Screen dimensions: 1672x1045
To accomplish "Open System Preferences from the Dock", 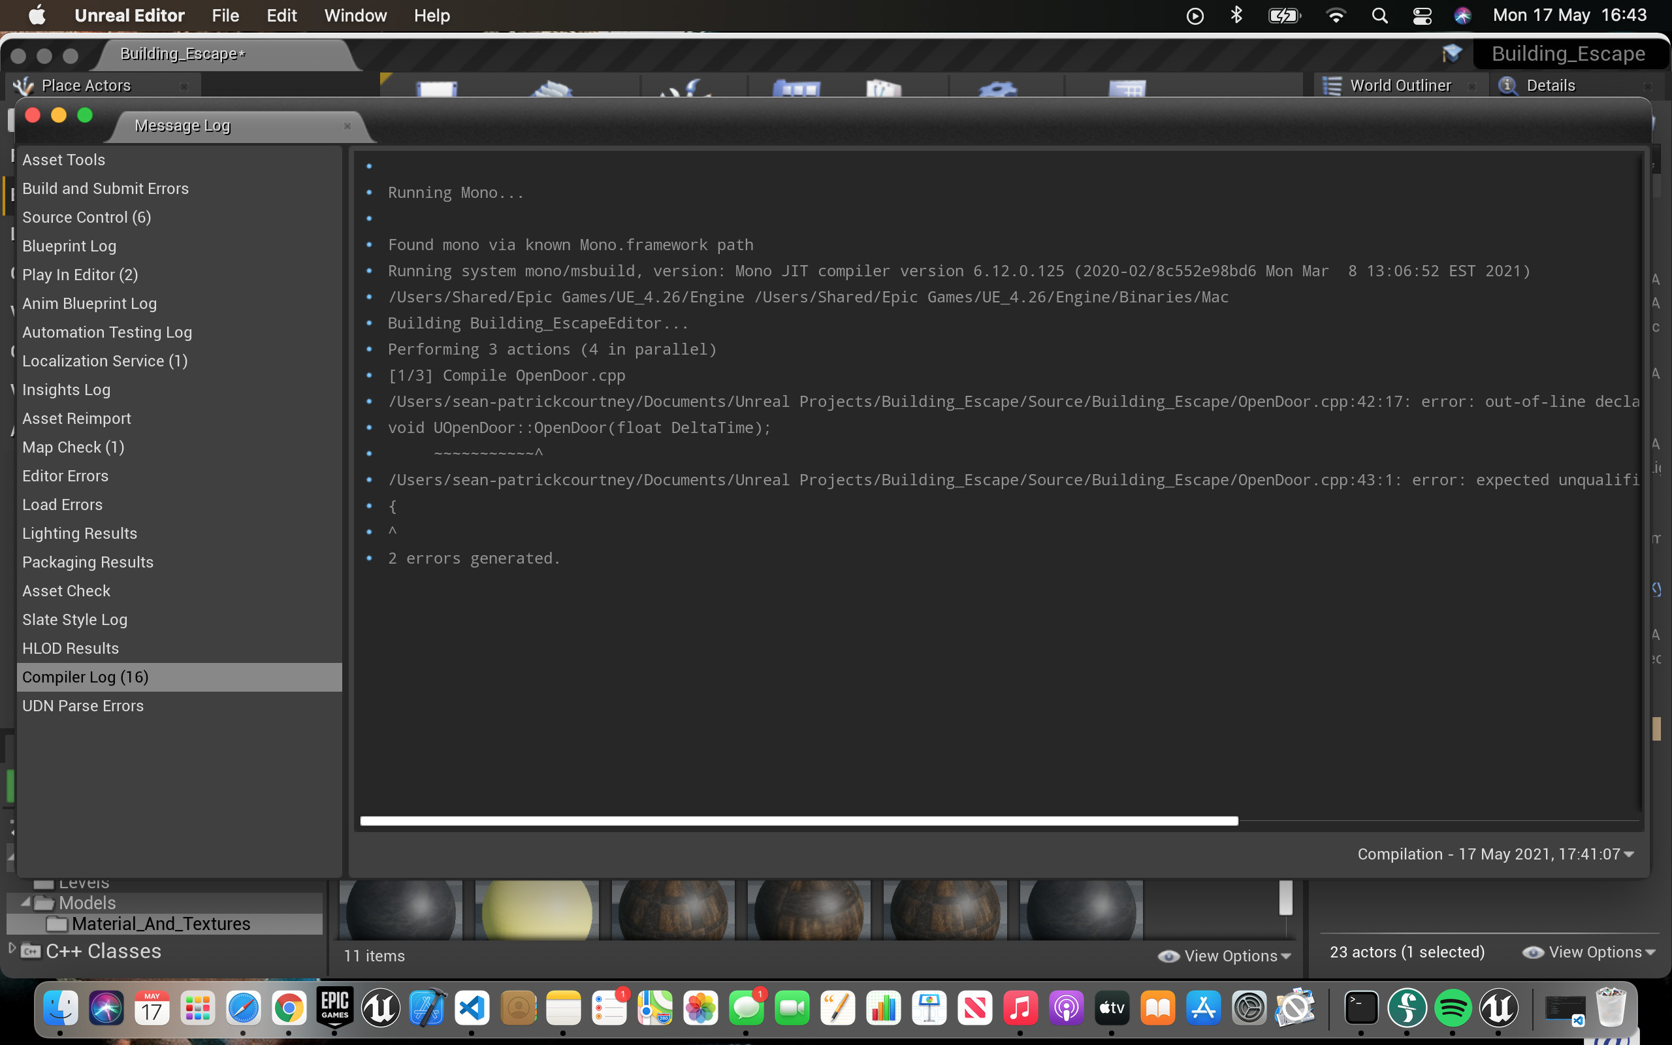I will (1249, 1008).
